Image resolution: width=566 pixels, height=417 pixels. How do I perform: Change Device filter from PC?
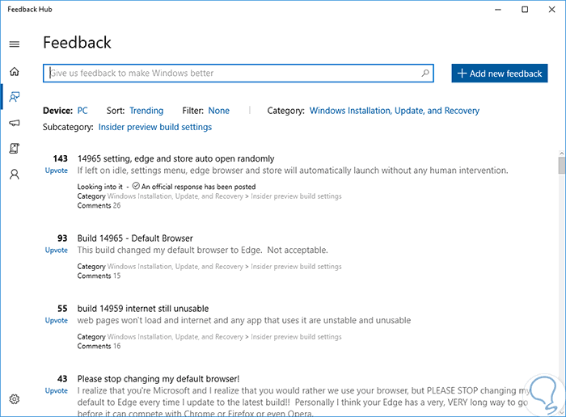click(x=82, y=111)
